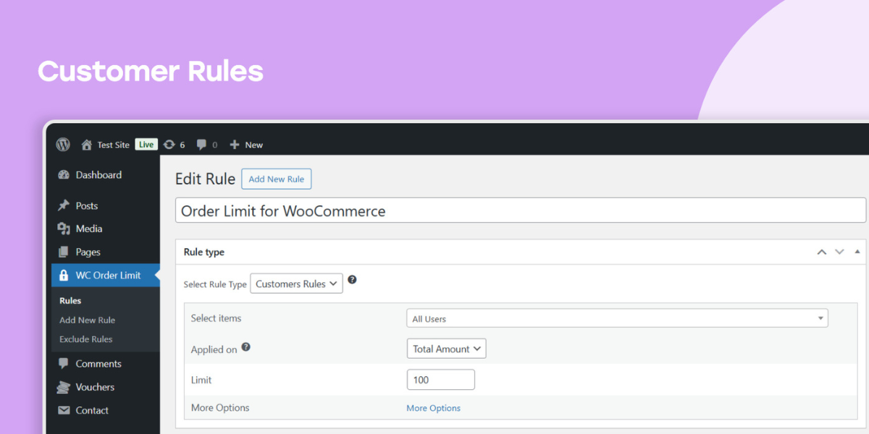The image size is (869, 434).
Task: Click the WordPress logo in the admin bar
Action: pos(63,144)
